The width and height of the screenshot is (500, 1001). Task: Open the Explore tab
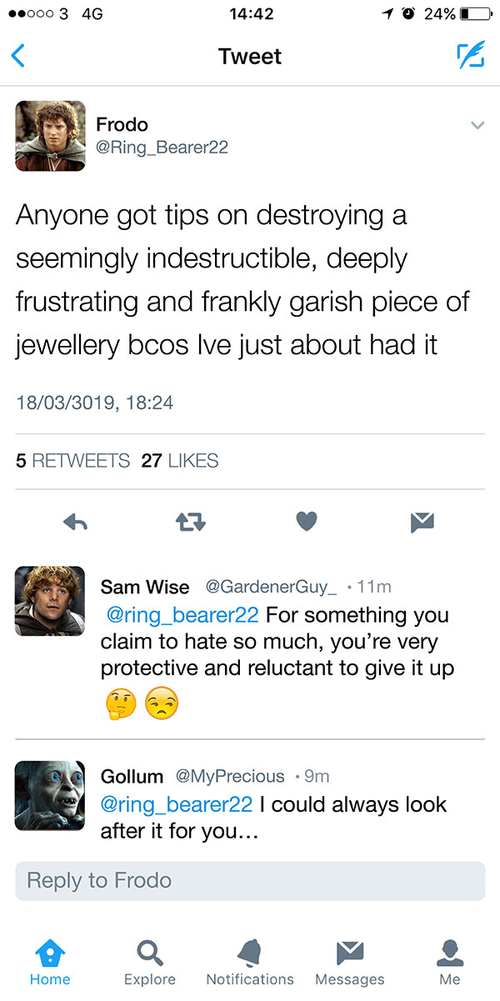[150, 963]
